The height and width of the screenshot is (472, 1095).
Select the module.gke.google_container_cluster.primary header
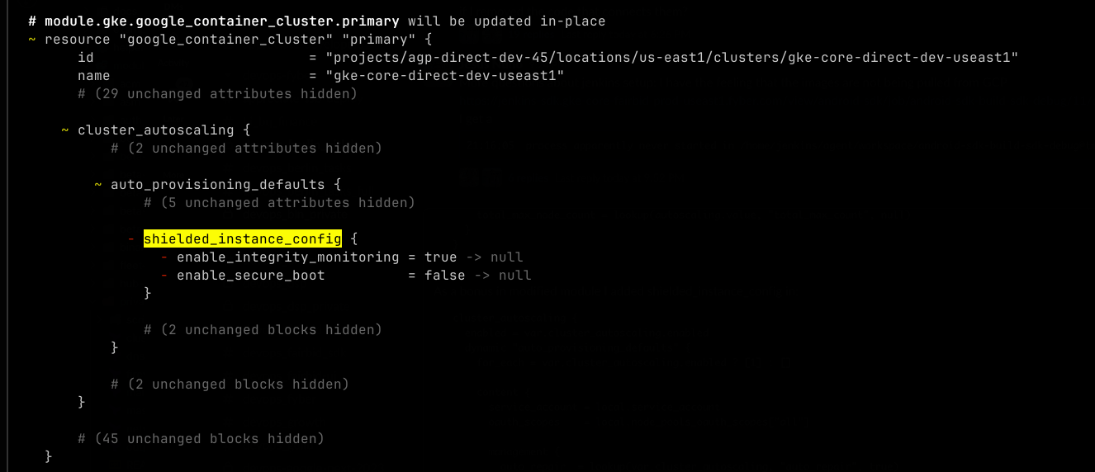(x=222, y=21)
